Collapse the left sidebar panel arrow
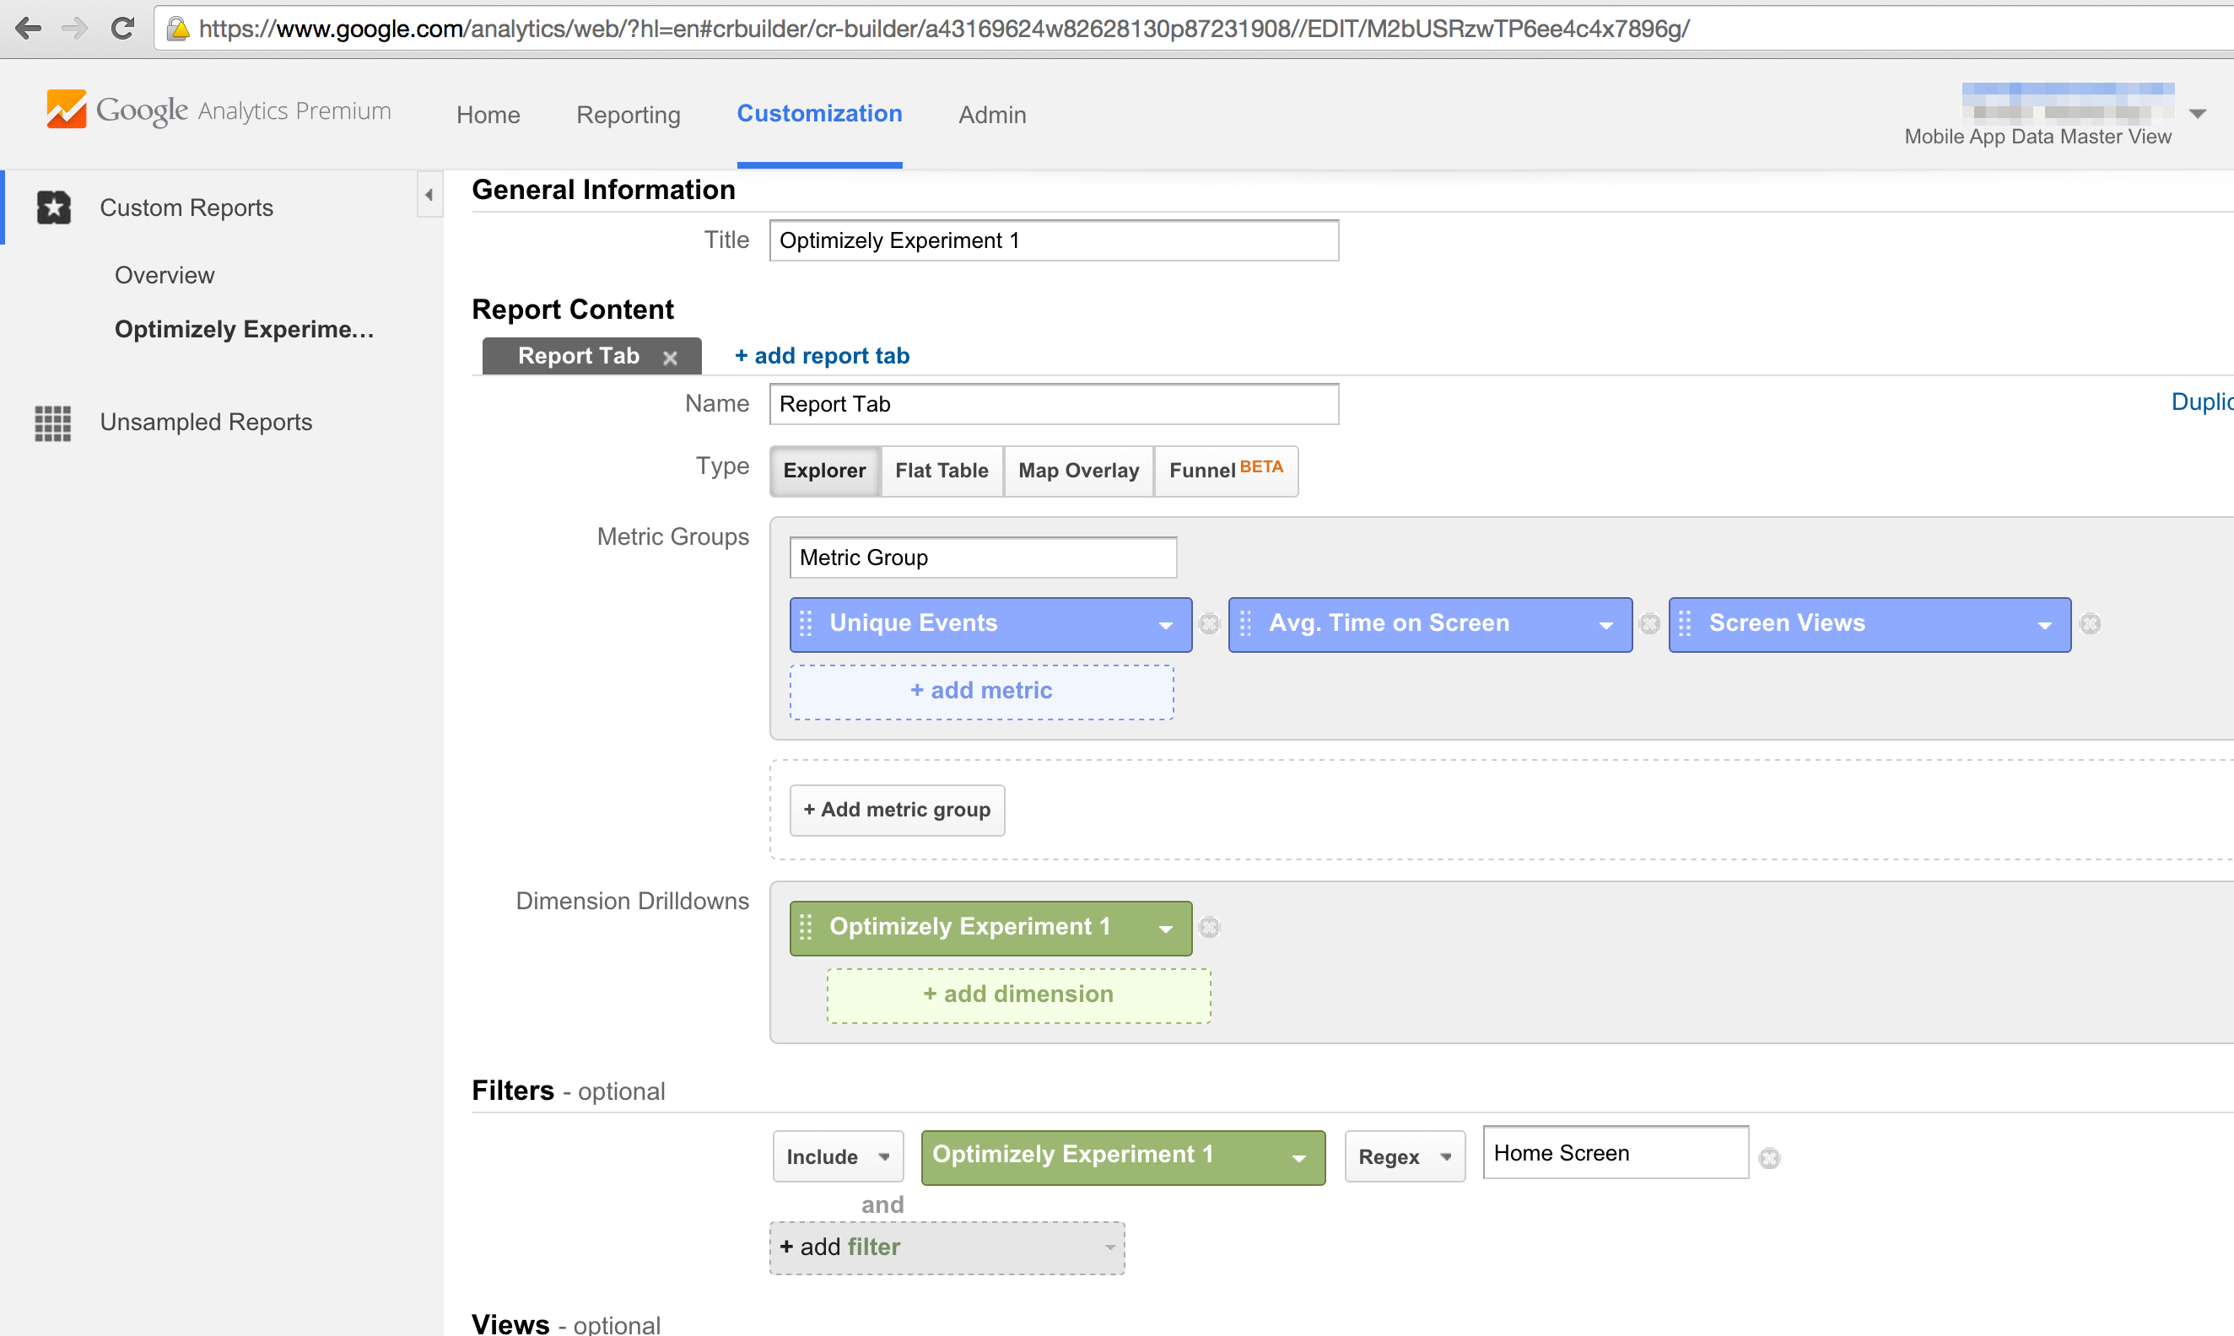Image resolution: width=2234 pixels, height=1336 pixels. click(429, 195)
